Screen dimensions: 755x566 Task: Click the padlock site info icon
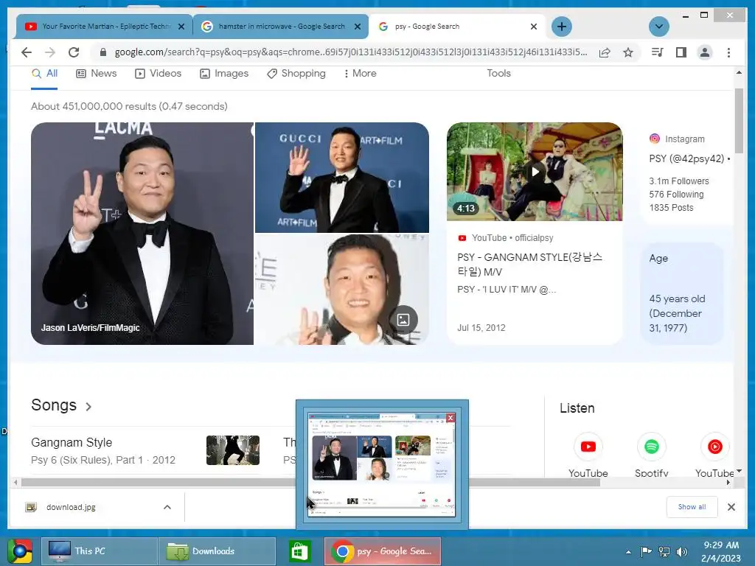point(103,52)
